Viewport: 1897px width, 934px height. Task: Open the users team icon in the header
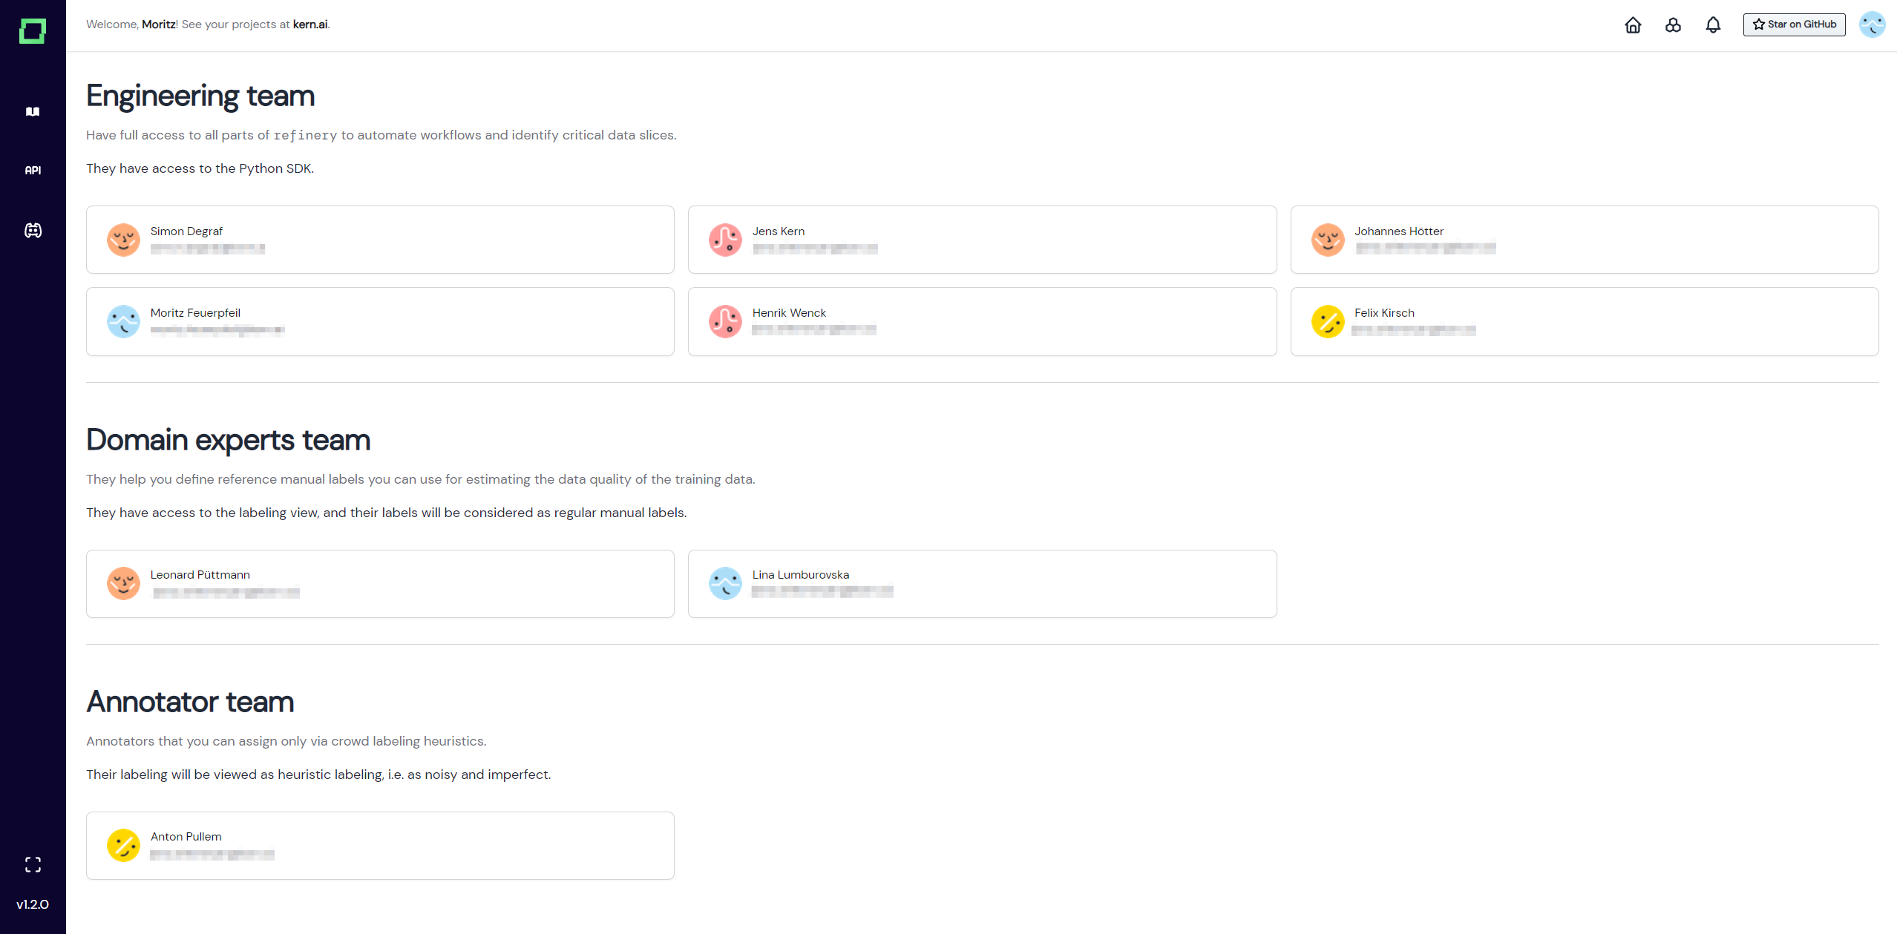click(1673, 25)
